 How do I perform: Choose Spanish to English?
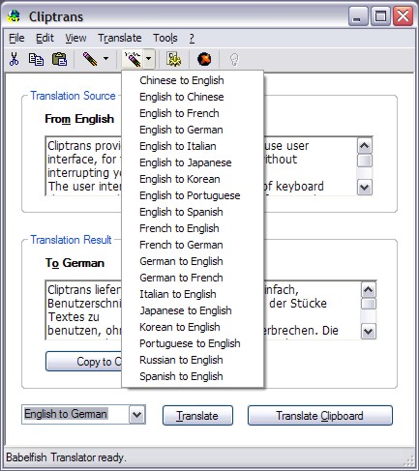(193, 376)
